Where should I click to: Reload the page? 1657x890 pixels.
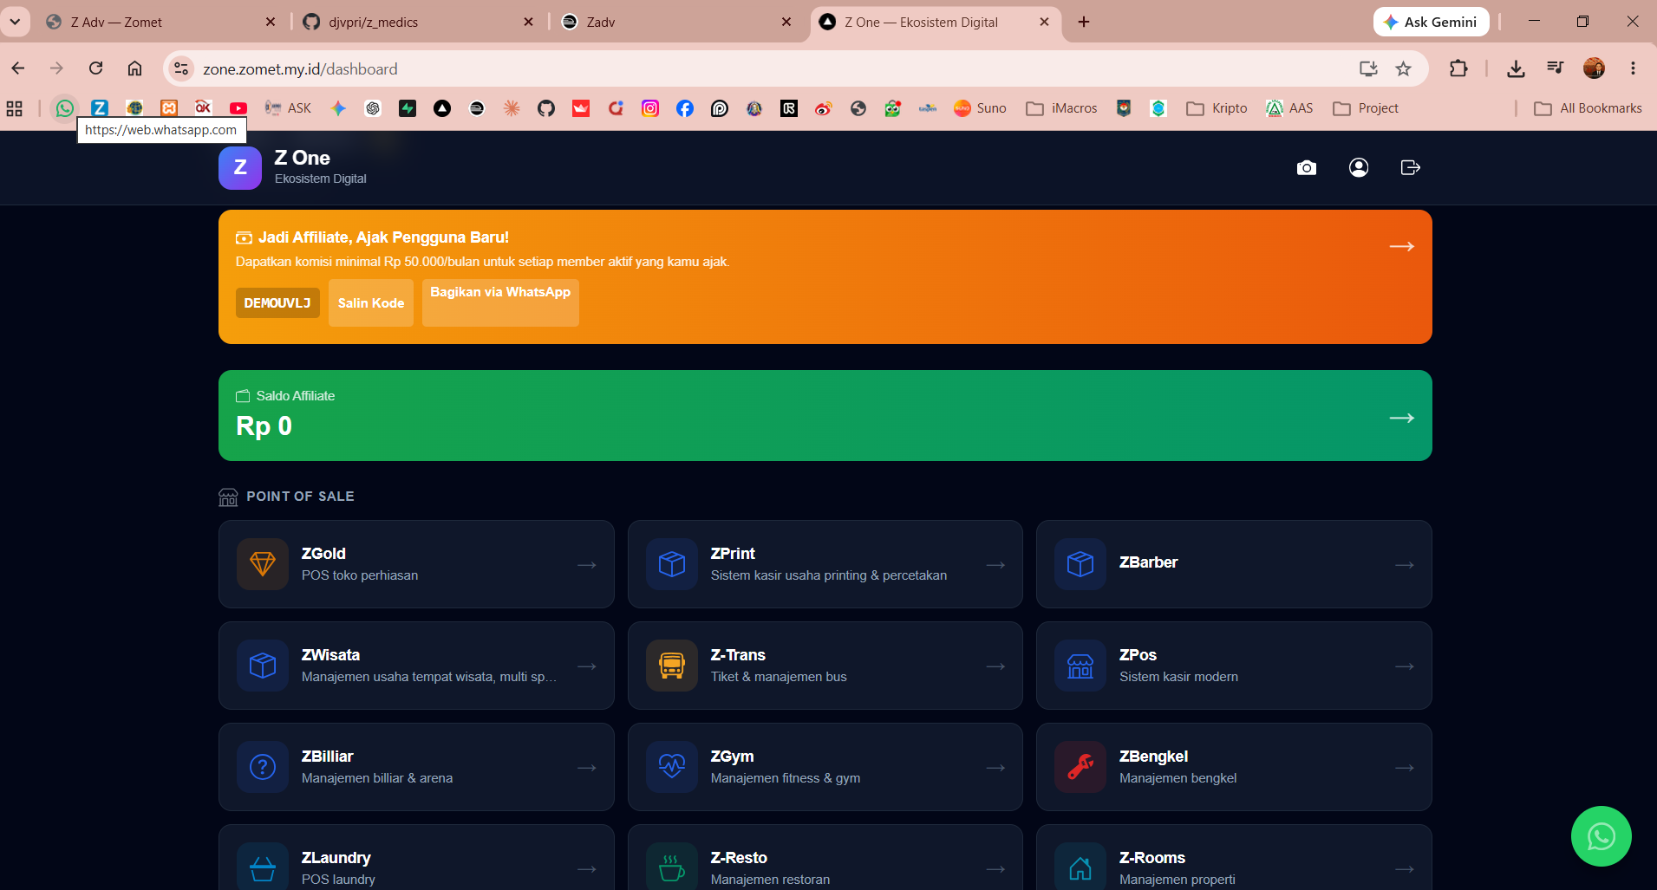click(x=96, y=68)
